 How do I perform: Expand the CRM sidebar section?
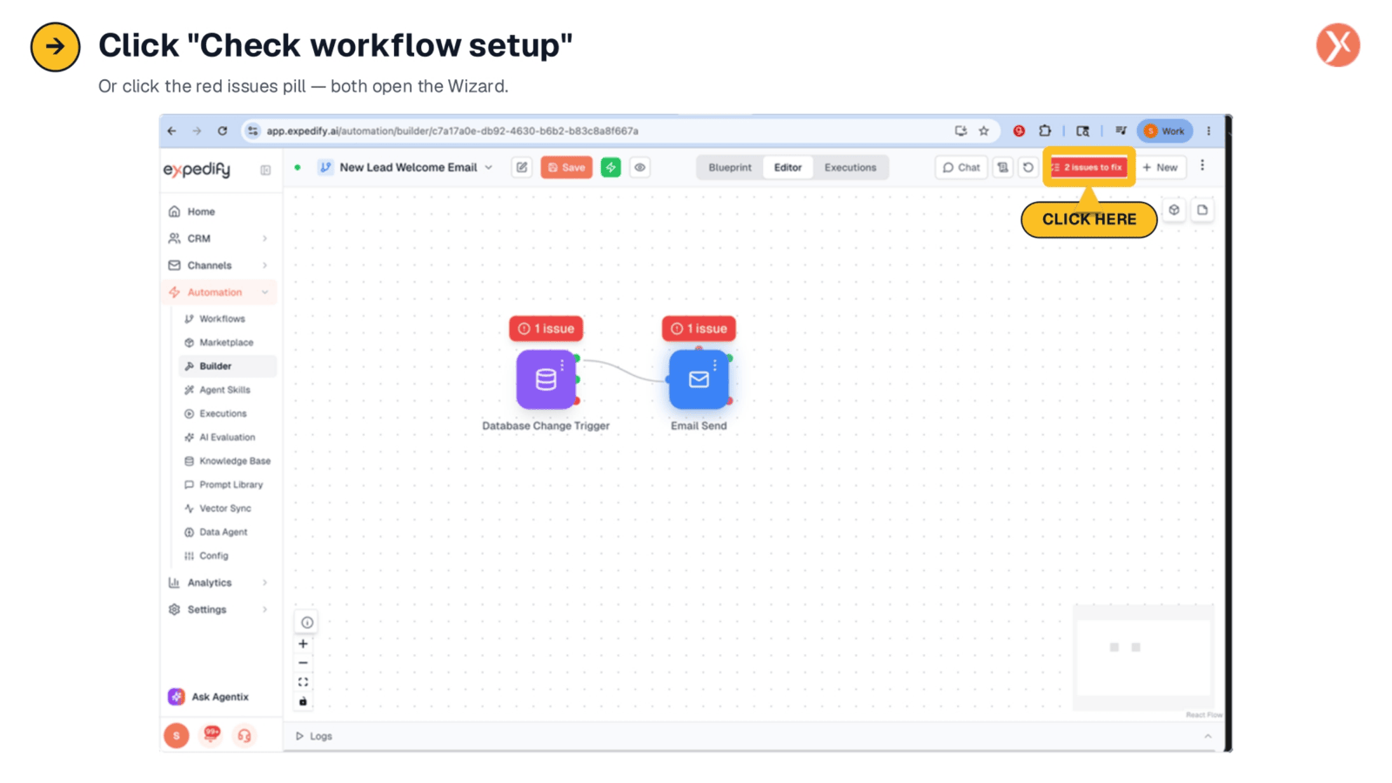pos(219,238)
